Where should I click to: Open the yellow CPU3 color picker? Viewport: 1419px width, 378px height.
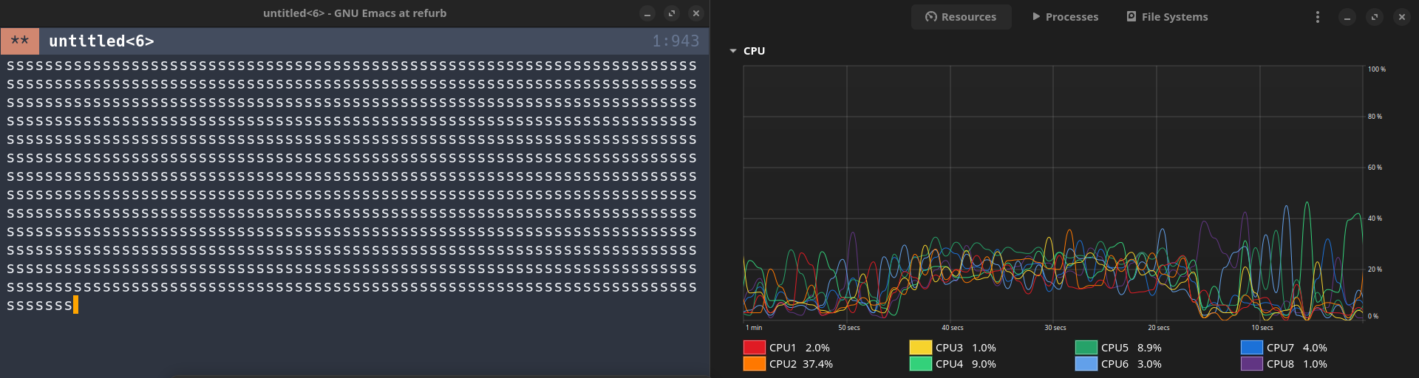(x=920, y=348)
